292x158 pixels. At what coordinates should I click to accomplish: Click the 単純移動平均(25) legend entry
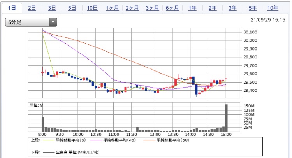coord(120,140)
